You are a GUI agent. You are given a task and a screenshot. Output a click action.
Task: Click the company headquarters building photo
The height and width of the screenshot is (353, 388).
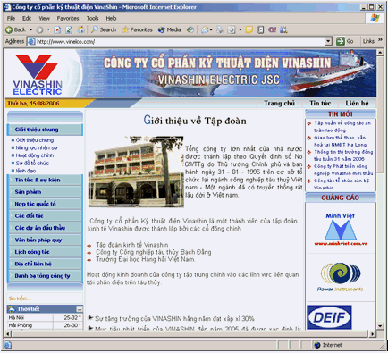pyautogui.click(x=136, y=172)
